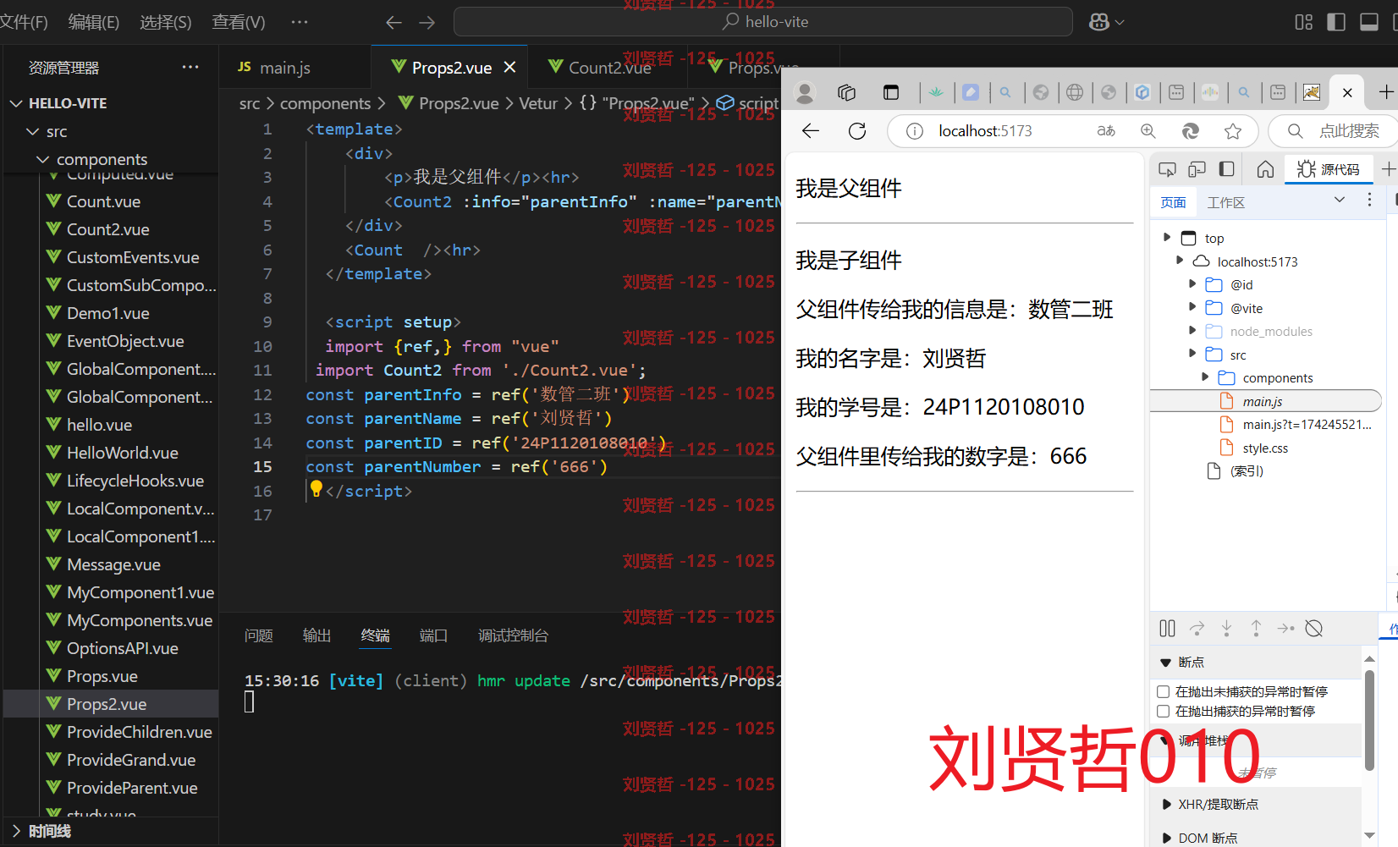Open more tabs chevron in sources navigator
This screenshot has height=847, width=1398.
pyautogui.click(x=1340, y=200)
